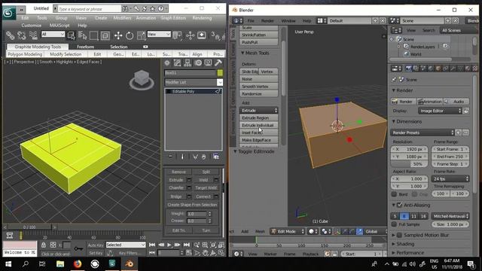Click the Play Animation button in 3ds Max
The height and width of the screenshot is (271, 482).
169,245
